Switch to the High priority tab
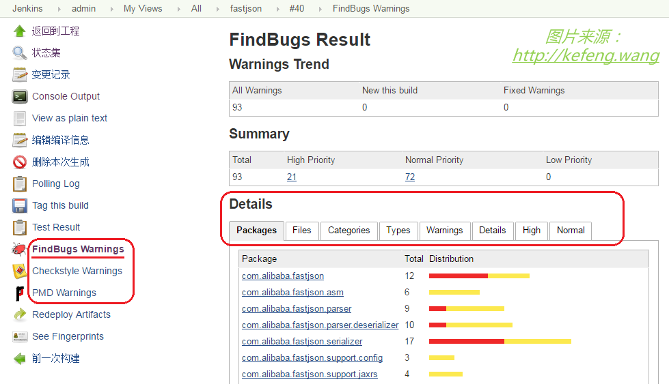The image size is (669, 384). tap(531, 231)
